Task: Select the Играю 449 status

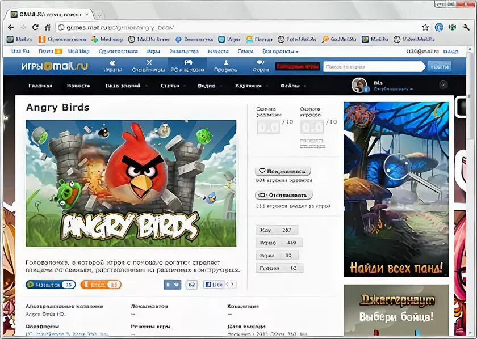Action: (x=279, y=243)
